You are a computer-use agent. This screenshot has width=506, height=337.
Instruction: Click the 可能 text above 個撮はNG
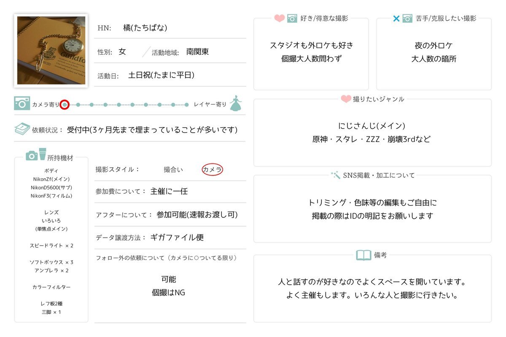point(169,279)
